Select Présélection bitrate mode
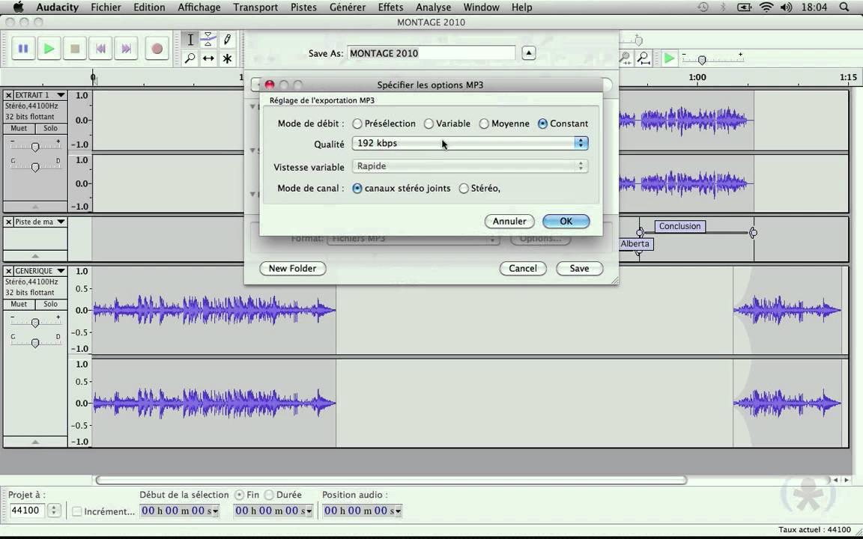 pos(358,124)
